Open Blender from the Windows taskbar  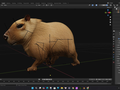[x=84, y=88]
